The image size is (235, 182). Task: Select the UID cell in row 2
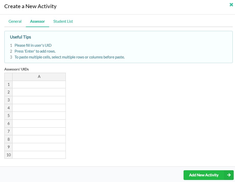pos(39,92)
